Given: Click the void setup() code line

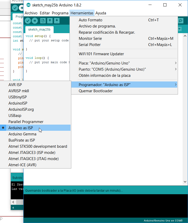Looking at the screenshot, I should [38, 36].
